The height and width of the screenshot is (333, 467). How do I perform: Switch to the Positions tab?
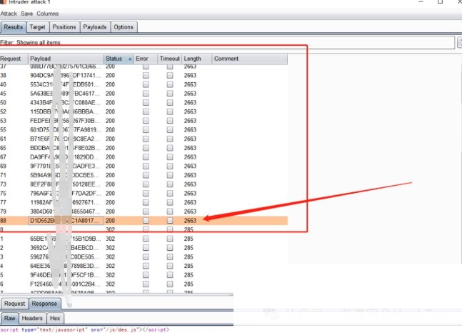pyautogui.click(x=64, y=27)
